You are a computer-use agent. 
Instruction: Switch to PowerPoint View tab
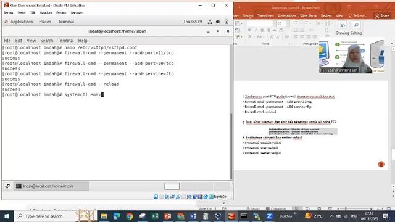pos(339,16)
